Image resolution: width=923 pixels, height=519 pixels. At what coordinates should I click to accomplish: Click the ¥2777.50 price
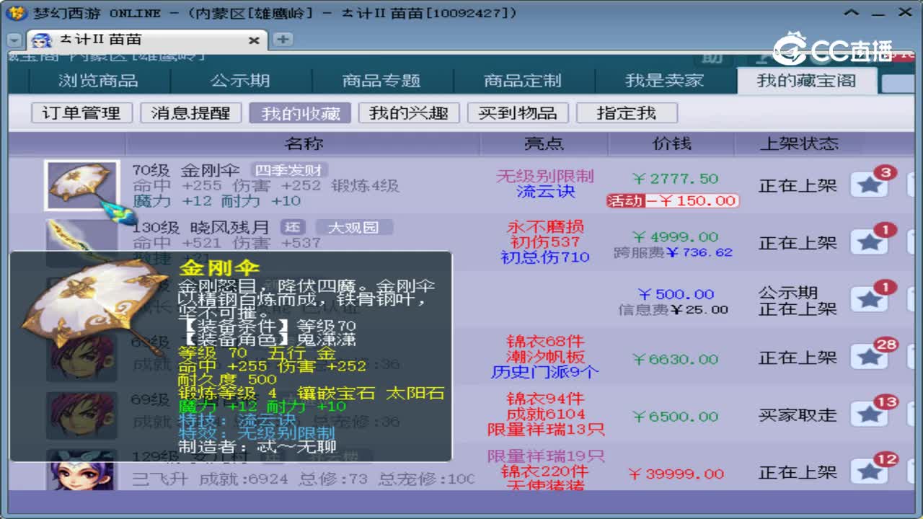click(x=675, y=179)
